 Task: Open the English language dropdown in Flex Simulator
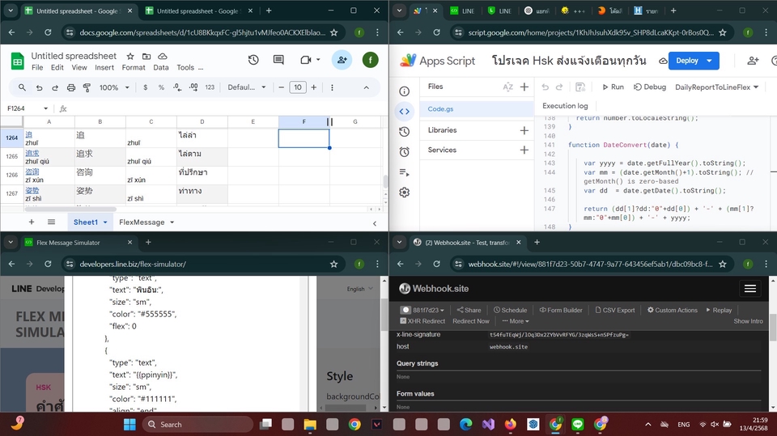point(359,289)
